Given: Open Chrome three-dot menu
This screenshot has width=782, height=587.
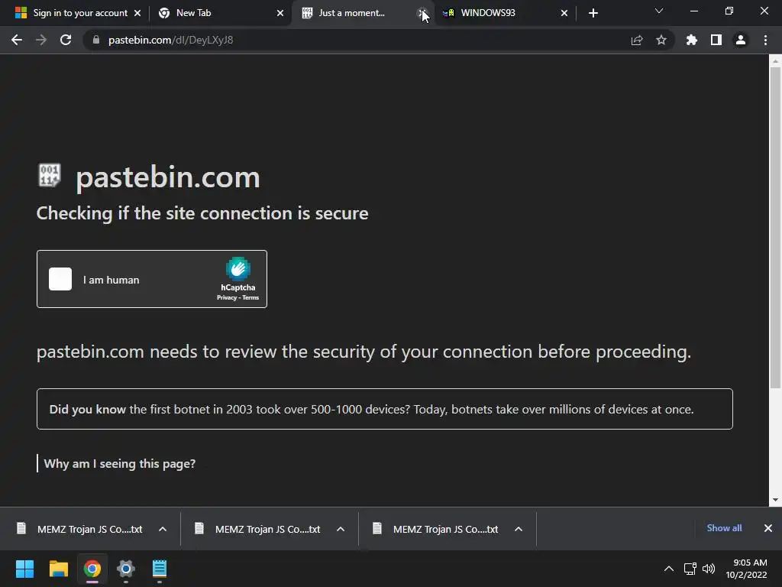Looking at the screenshot, I should tap(765, 40).
